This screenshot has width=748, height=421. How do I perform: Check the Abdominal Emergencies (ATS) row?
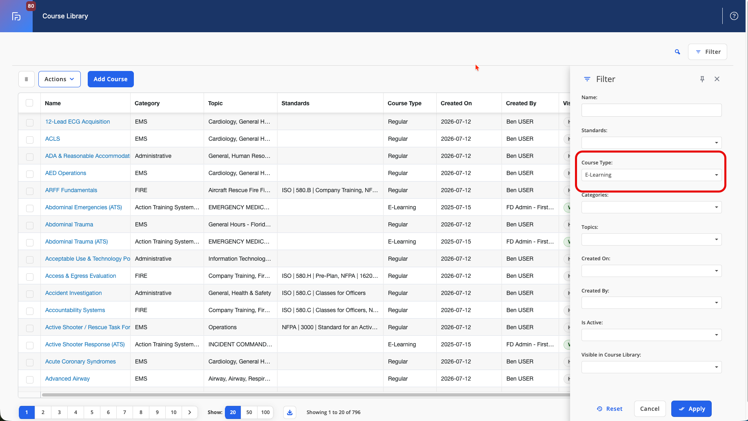point(30,208)
